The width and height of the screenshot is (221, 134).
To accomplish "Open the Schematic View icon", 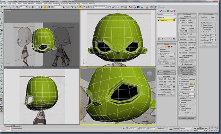I will [x=126, y=7].
